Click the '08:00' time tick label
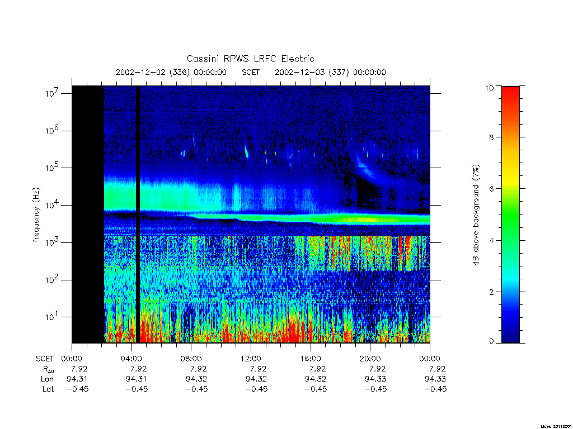The width and height of the screenshot is (573, 429). click(191, 359)
